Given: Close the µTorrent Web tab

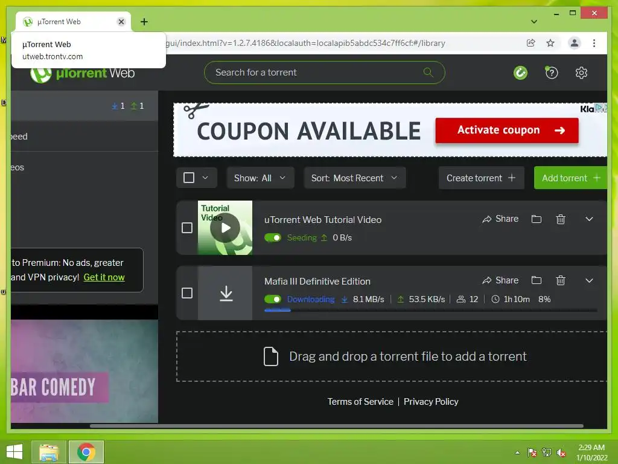Looking at the screenshot, I should (x=121, y=22).
